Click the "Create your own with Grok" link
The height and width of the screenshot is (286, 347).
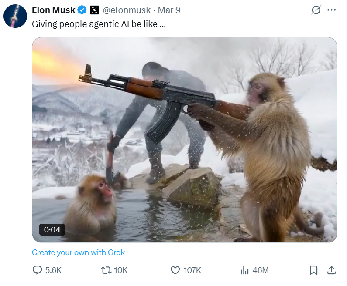[x=79, y=252]
